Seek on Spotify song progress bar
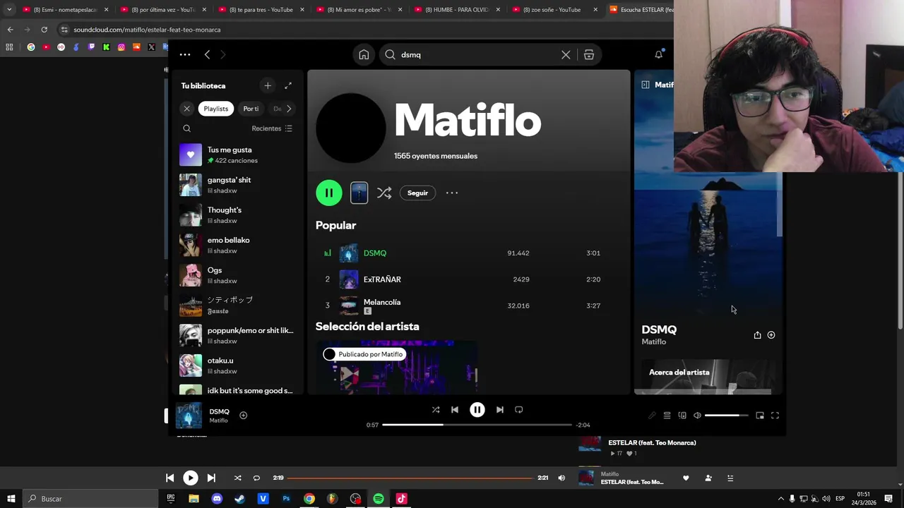This screenshot has height=508, width=904. click(477, 425)
